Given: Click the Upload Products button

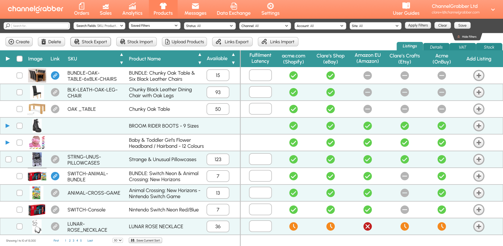Looking at the screenshot, I should click(184, 42).
